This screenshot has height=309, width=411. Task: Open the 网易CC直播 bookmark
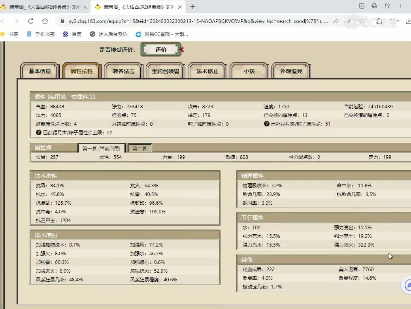162,34
